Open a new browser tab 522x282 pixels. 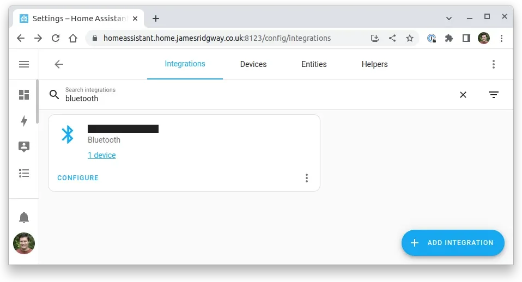tap(156, 19)
